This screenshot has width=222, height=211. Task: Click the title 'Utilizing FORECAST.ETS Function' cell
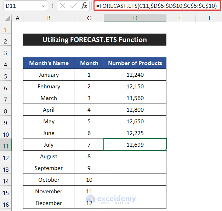(95, 40)
